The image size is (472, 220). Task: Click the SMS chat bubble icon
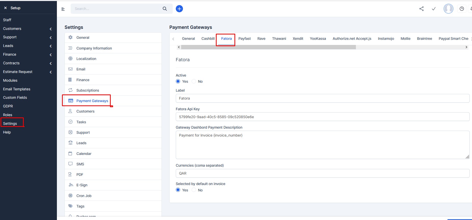(70, 164)
